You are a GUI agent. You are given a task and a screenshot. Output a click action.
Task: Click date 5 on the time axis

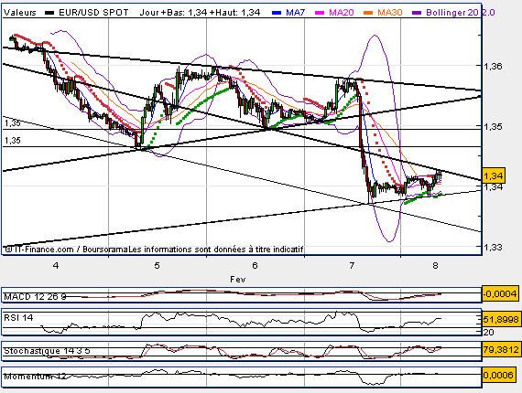click(157, 265)
